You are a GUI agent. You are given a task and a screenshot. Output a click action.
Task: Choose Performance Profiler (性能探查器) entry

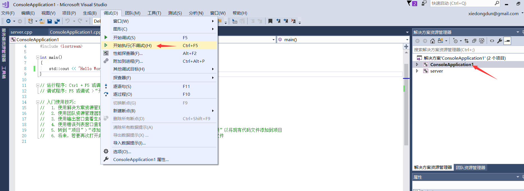[x=159, y=53]
